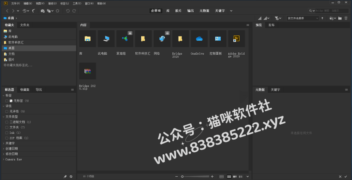The image size is (352, 180).
Task: Open view options chevron in bottom bar
Action: pyautogui.click(x=248, y=176)
